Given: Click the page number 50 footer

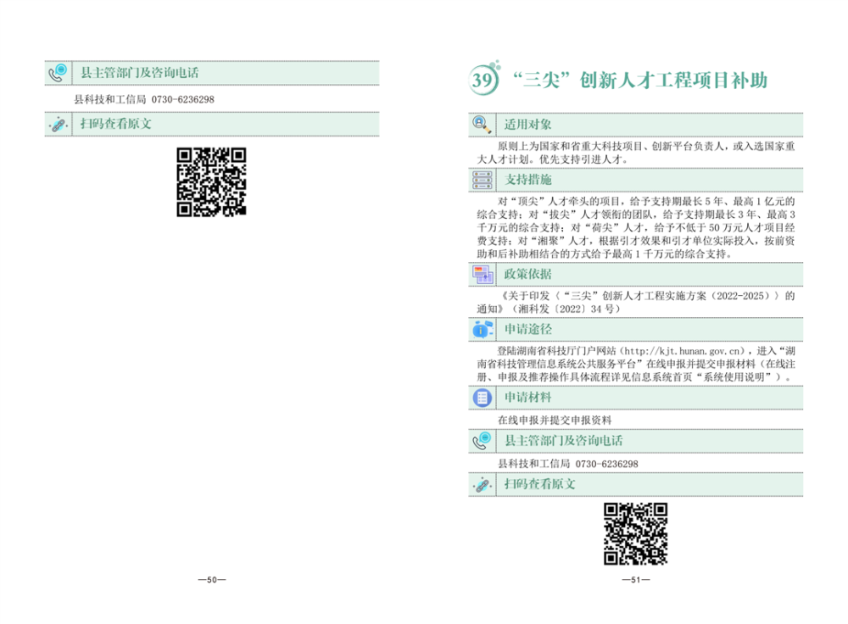Looking at the screenshot, I should click(211, 580).
